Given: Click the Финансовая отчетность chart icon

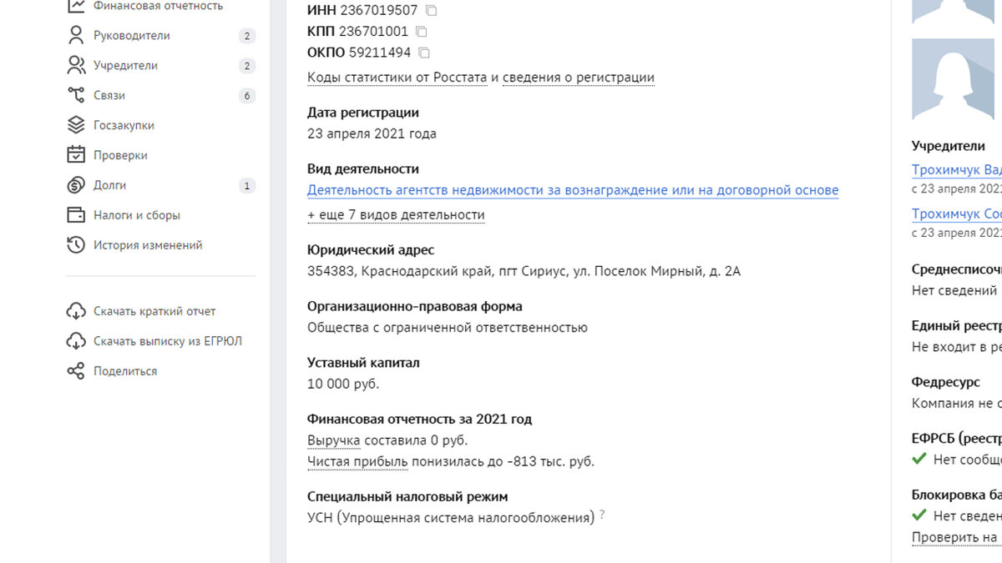Looking at the screenshot, I should tap(76, 6).
